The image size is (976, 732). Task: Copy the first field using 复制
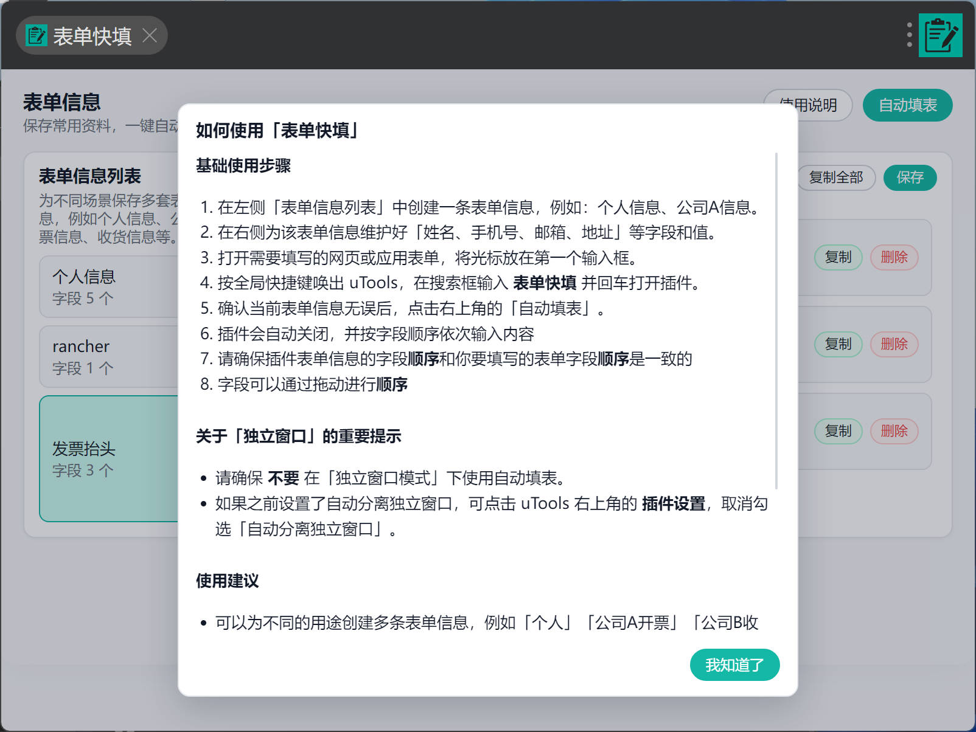point(838,257)
